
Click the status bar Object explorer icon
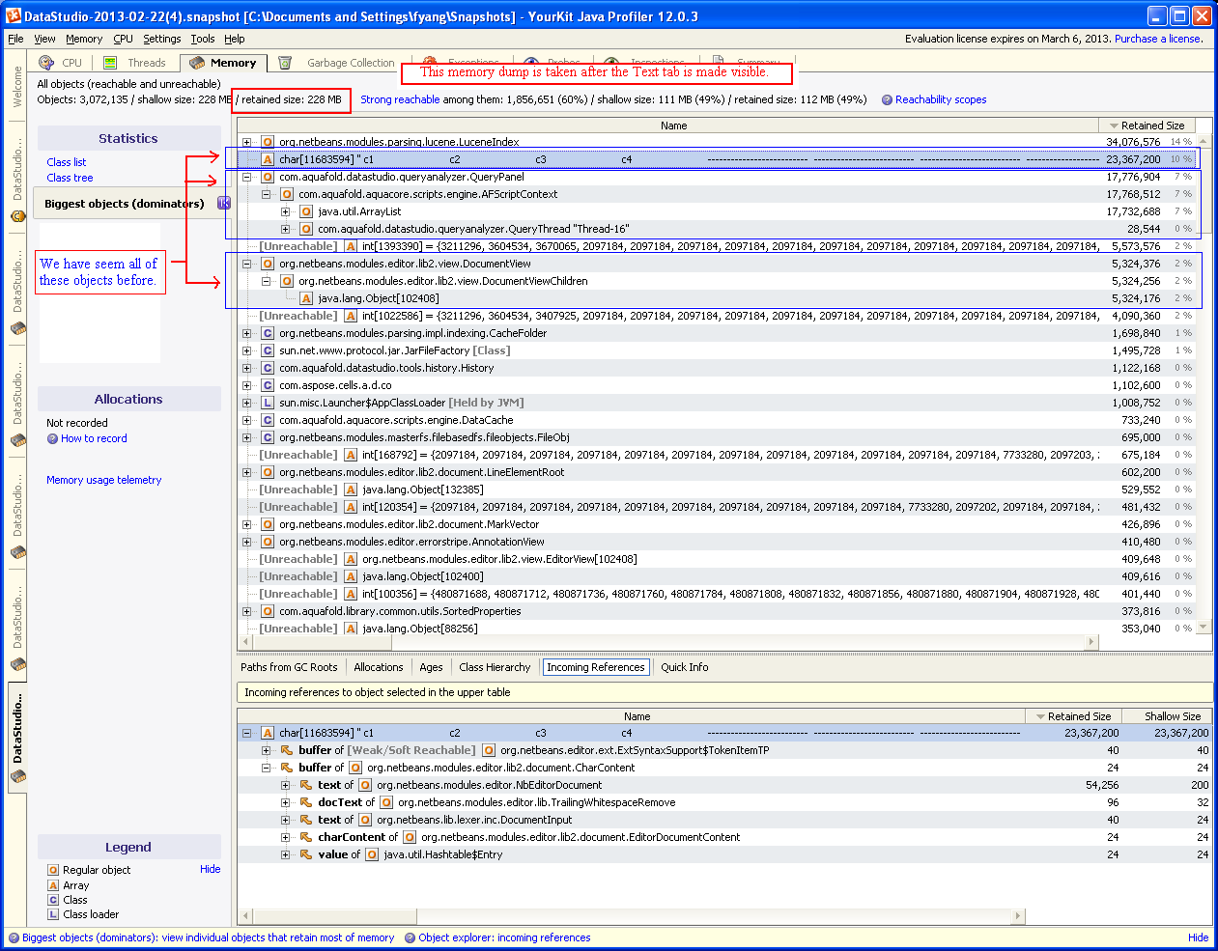pyautogui.click(x=410, y=937)
